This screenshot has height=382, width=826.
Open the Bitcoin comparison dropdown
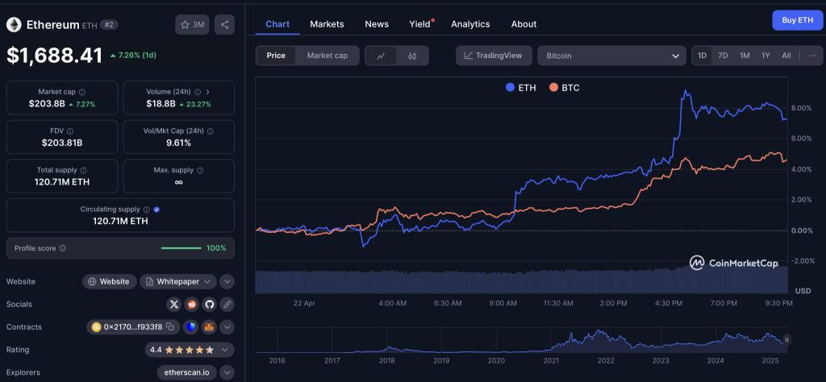coord(611,56)
